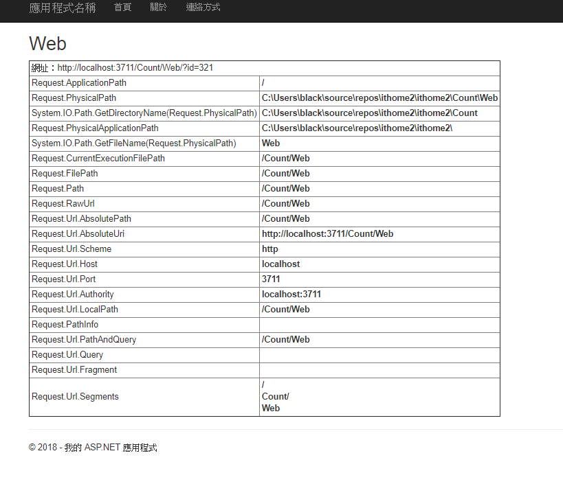Select the Web value for GetFileName

click(271, 143)
